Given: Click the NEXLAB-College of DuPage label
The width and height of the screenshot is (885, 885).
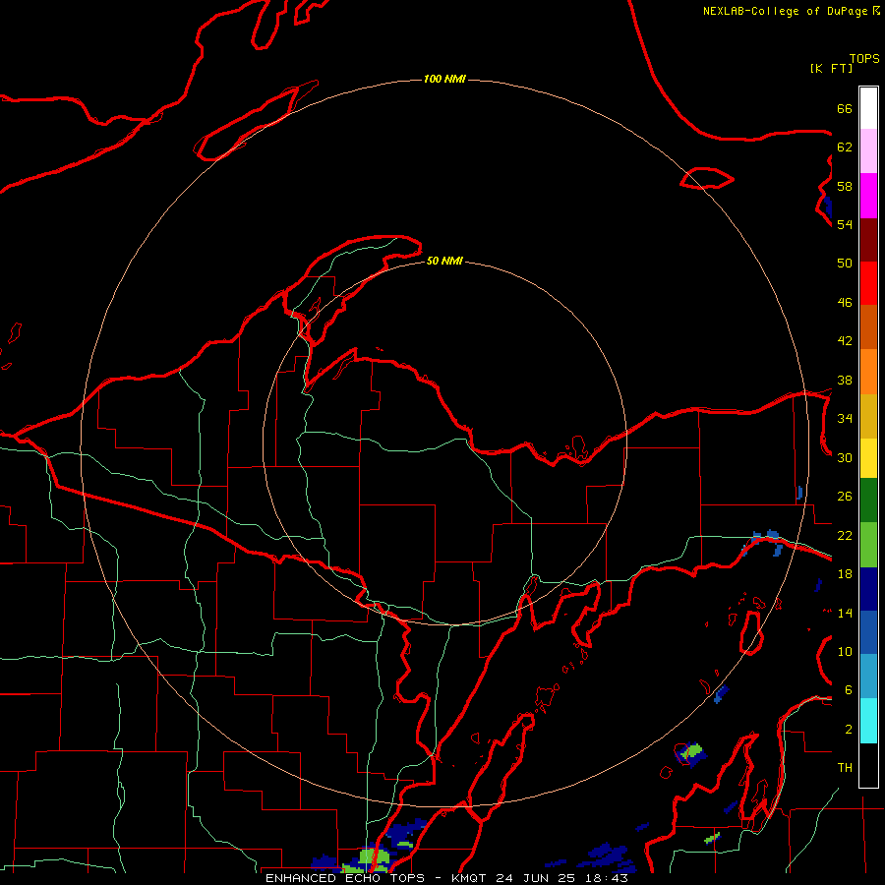Looking at the screenshot, I should [785, 11].
